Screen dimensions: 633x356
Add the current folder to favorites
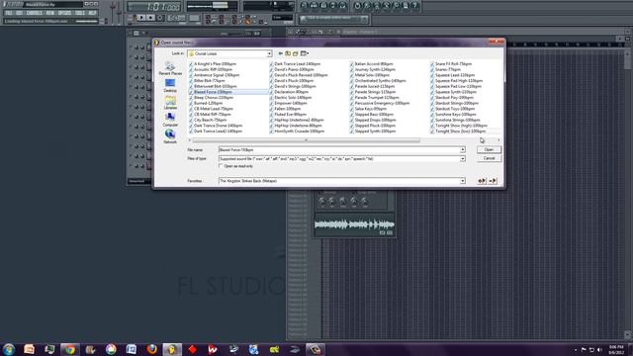[x=482, y=181]
